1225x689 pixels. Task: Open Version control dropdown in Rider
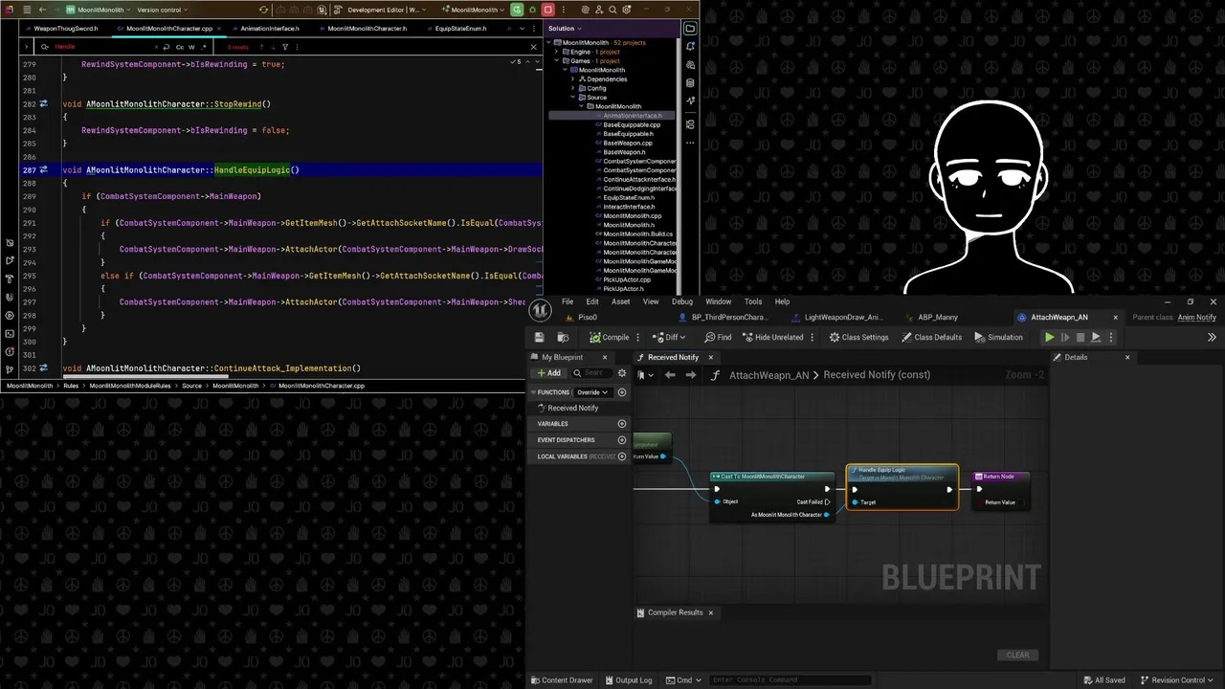(x=163, y=10)
